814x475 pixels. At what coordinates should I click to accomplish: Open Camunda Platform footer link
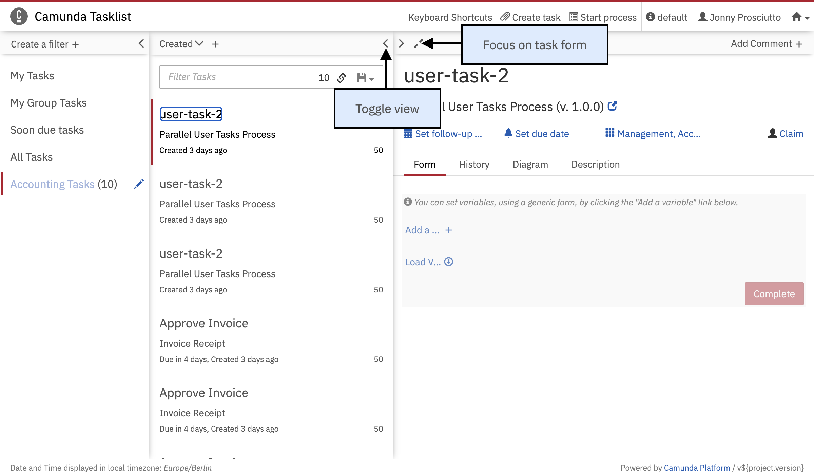[697, 468]
